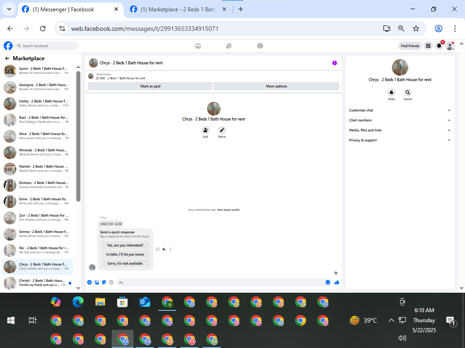Click Mark as paid button

click(150, 86)
